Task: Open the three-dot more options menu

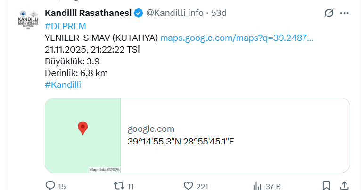Action: [x=345, y=14]
